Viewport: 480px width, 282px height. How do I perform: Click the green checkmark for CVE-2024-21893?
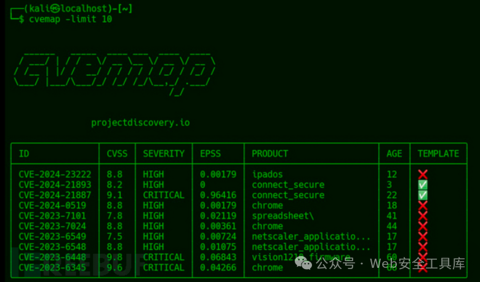[x=423, y=185]
